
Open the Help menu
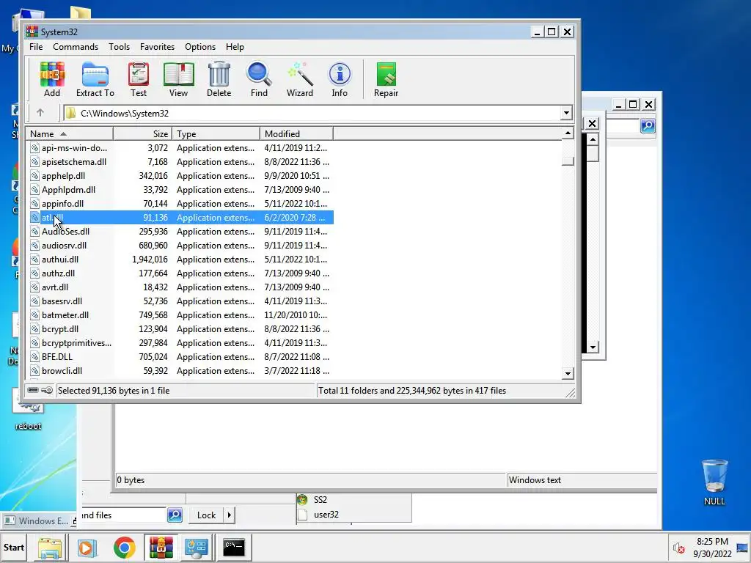(x=235, y=47)
